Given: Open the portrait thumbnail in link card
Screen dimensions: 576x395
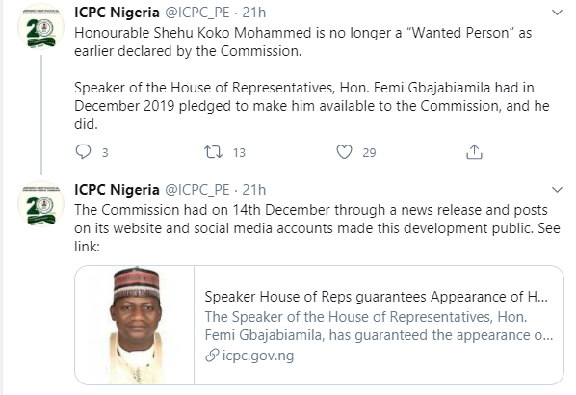Looking at the screenshot, I should tap(135, 326).
